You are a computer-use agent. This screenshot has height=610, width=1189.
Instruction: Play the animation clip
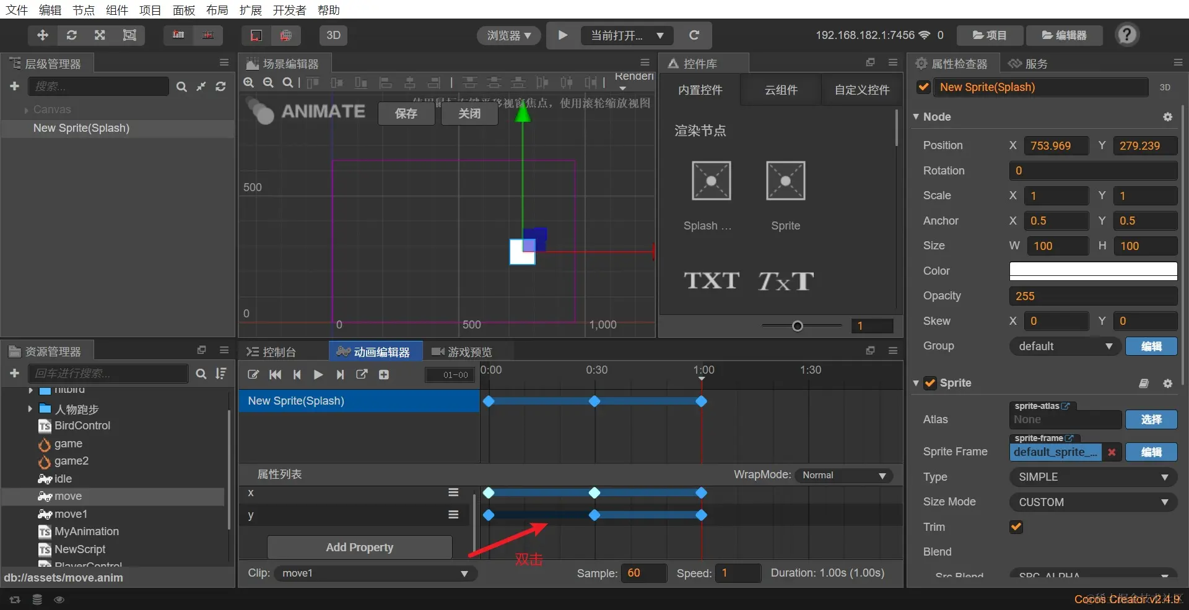[x=318, y=374]
